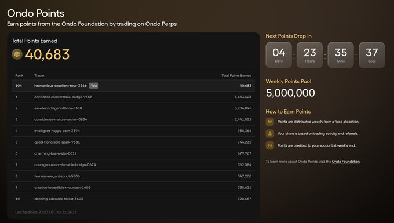Select trader charming-brave-star-0617
The width and height of the screenshot is (394, 223).
point(56,153)
